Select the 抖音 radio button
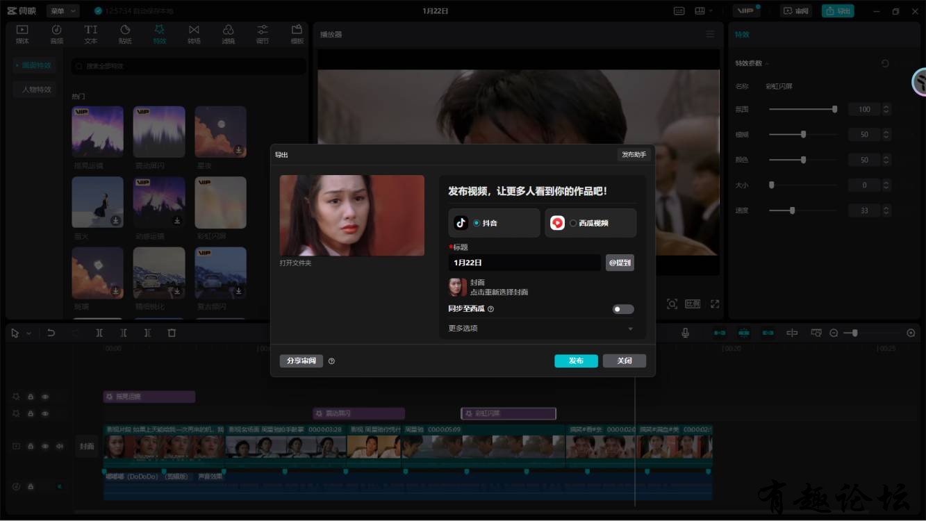 (477, 223)
